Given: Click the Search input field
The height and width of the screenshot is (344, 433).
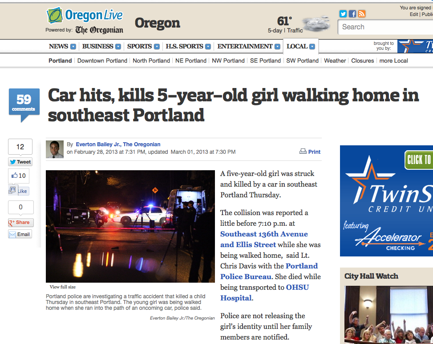Looking at the screenshot, I should pos(385,27).
